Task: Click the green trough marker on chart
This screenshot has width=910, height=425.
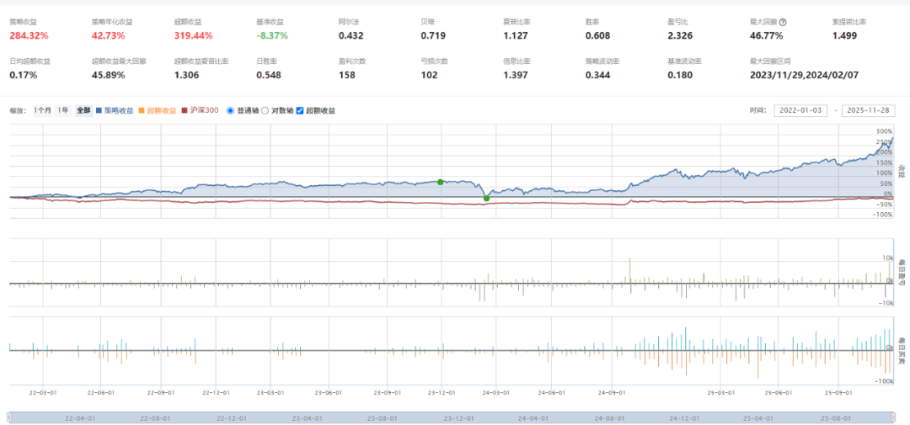Action: (x=486, y=199)
